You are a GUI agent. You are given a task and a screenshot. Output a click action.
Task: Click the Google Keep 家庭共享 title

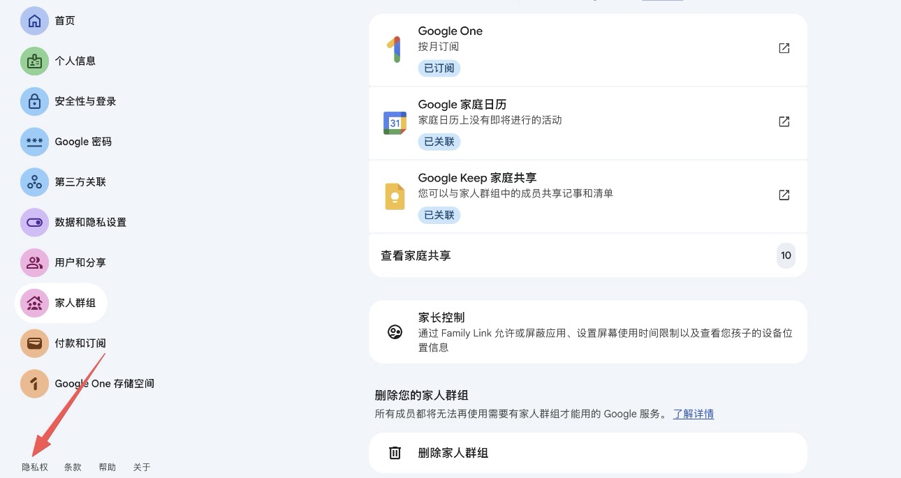(x=477, y=178)
